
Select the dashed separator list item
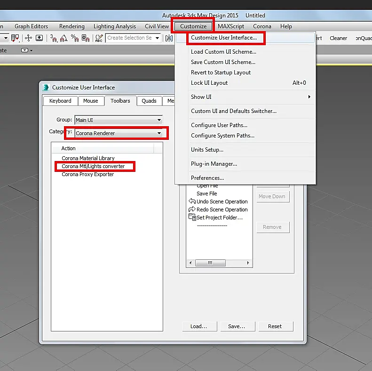pyautogui.click(x=212, y=225)
